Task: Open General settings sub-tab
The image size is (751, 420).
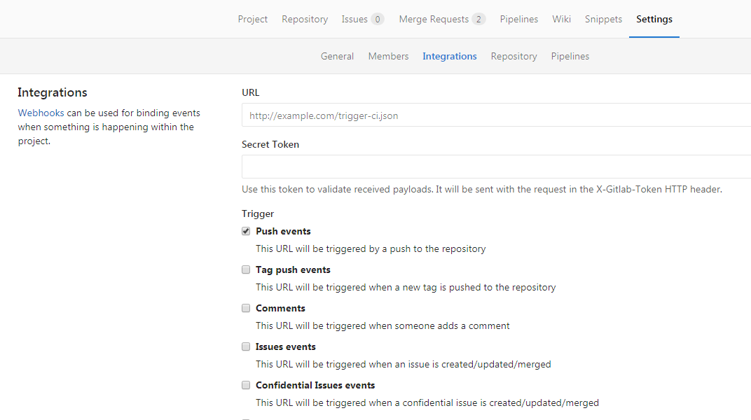Action: pos(337,57)
